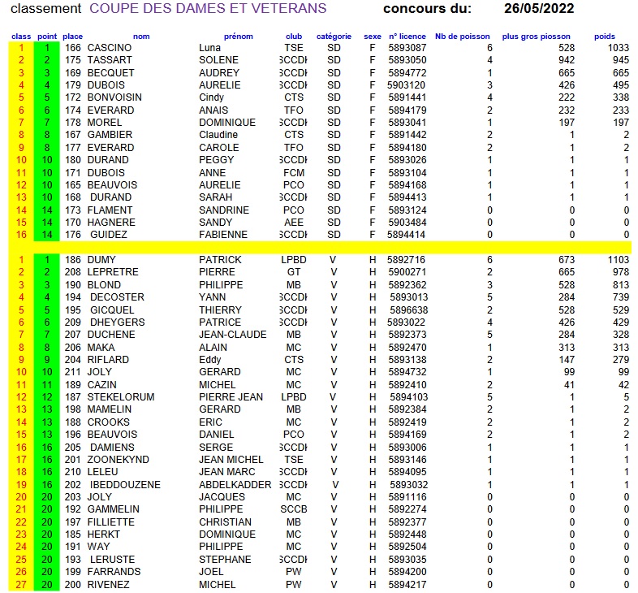This screenshot has height=593, width=638.
Task: Select the DUMY name cell
Action: (x=103, y=260)
